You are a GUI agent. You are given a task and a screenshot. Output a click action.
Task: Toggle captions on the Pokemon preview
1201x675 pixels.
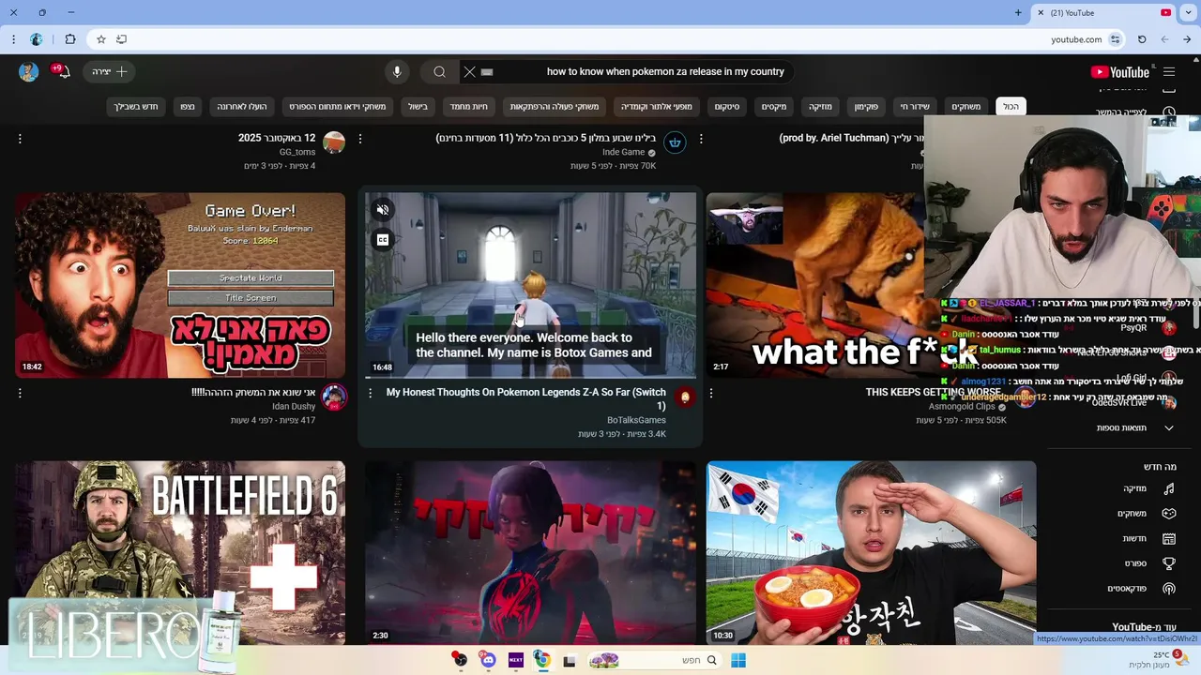(382, 240)
